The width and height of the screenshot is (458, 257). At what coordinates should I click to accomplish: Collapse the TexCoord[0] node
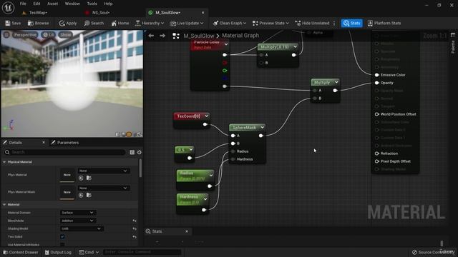pyautogui.click(x=207, y=116)
